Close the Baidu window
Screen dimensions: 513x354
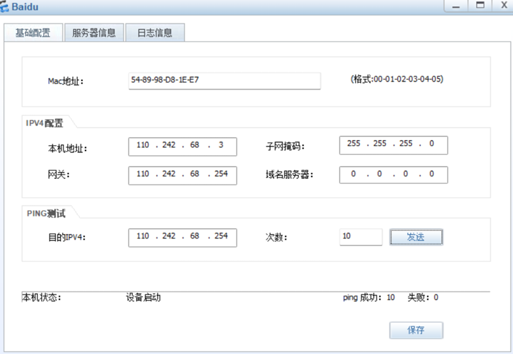504,6
